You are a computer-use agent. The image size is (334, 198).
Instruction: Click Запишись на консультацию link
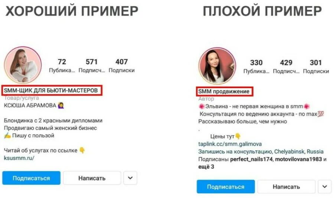(x=235, y=152)
